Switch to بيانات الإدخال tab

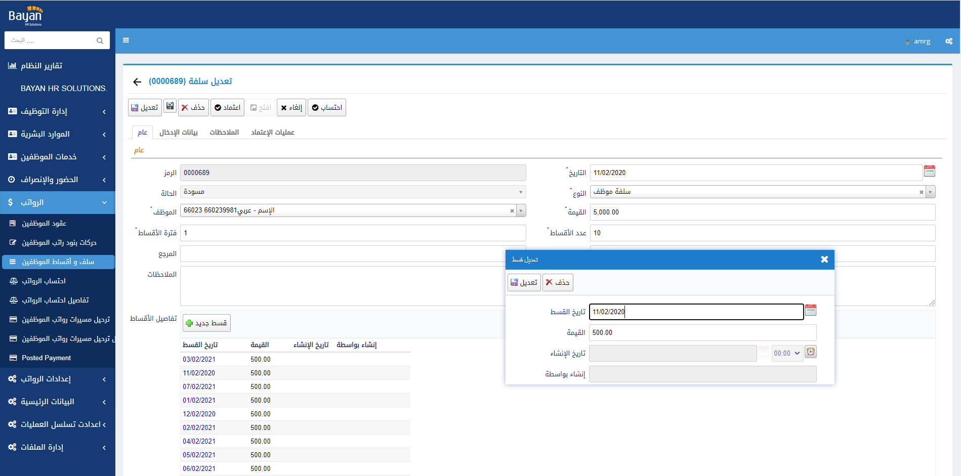(x=179, y=133)
